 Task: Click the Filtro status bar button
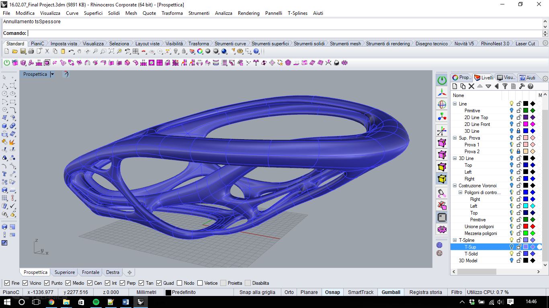[x=457, y=292]
